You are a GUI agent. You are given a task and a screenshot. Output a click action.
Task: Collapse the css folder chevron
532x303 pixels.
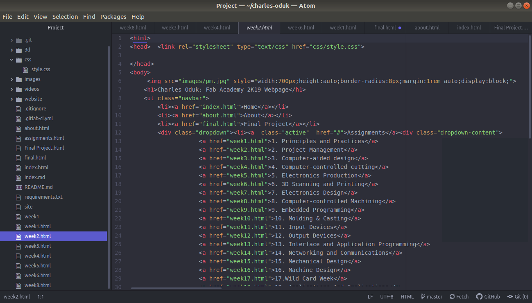click(x=12, y=60)
